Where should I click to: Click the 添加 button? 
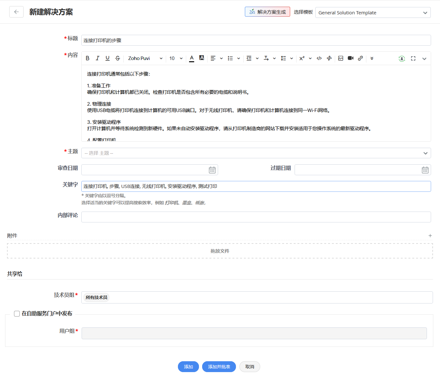188,367
